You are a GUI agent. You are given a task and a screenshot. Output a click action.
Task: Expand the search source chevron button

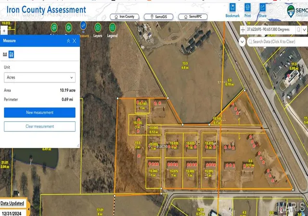242,42
